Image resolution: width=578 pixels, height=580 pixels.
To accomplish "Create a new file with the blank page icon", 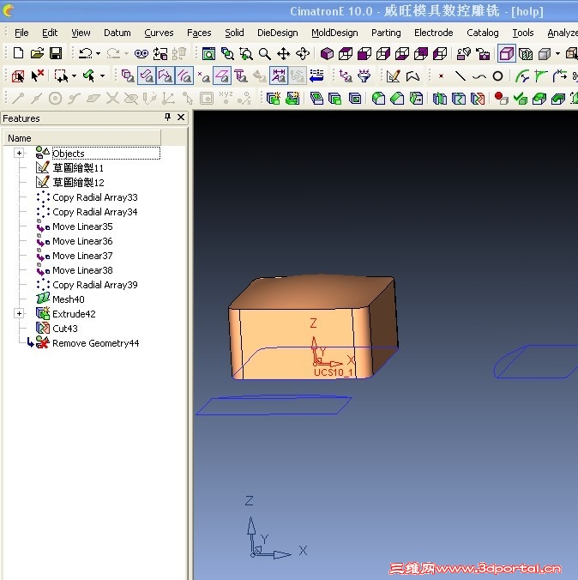I will (18, 54).
